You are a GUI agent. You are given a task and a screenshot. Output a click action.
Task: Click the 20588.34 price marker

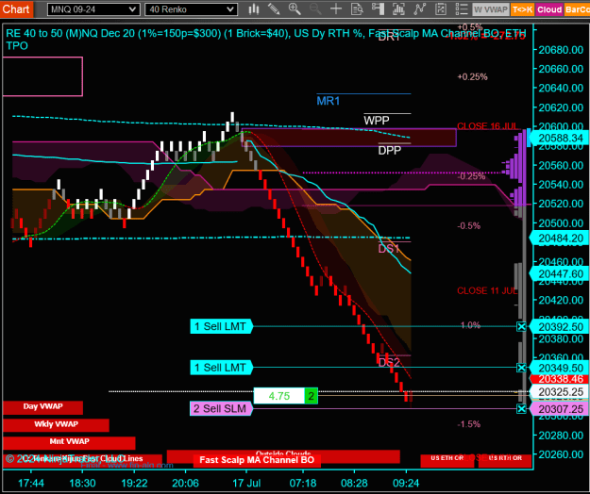[560, 138]
